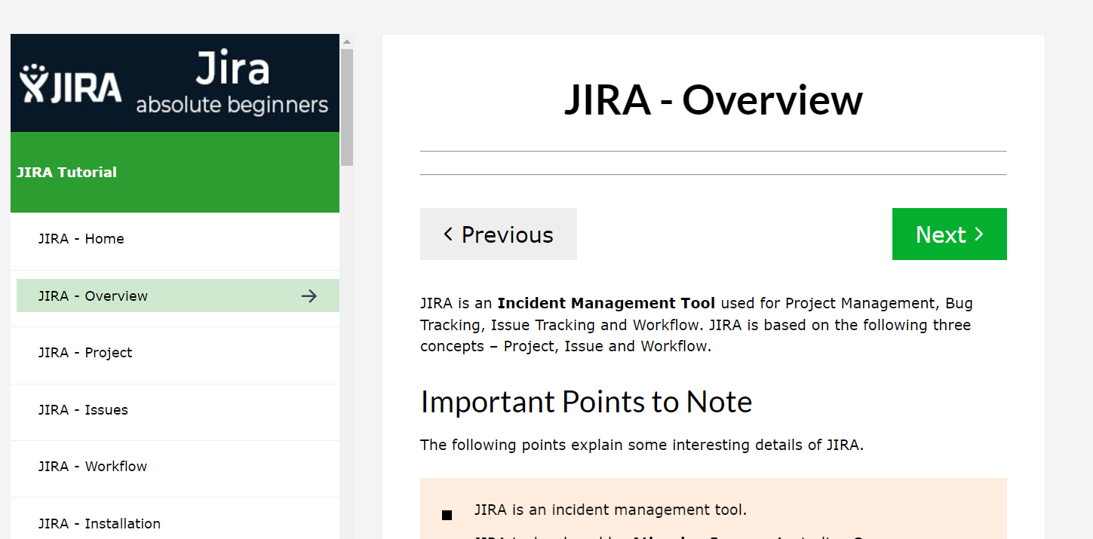Viewport: 1093px width, 539px height.
Task: Click 'The following points explain' sentence
Action: pos(642,445)
